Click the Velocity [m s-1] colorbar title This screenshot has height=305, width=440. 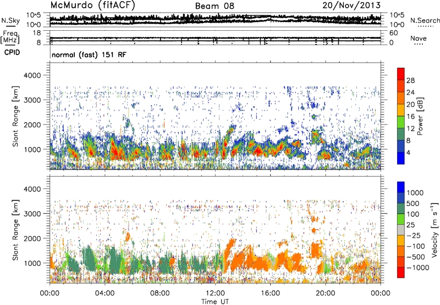click(435, 230)
